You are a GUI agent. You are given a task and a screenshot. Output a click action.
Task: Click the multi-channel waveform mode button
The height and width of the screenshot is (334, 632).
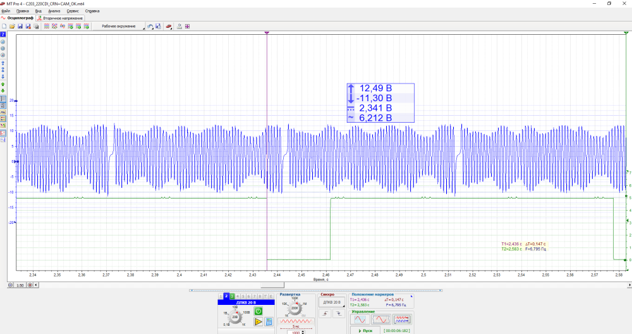click(402, 319)
